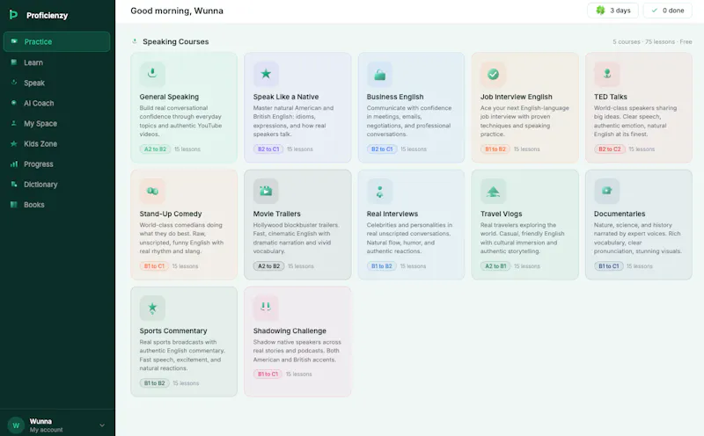Select the Real Interviews course title
Viewport: 704px width, 436px height.
(392, 214)
